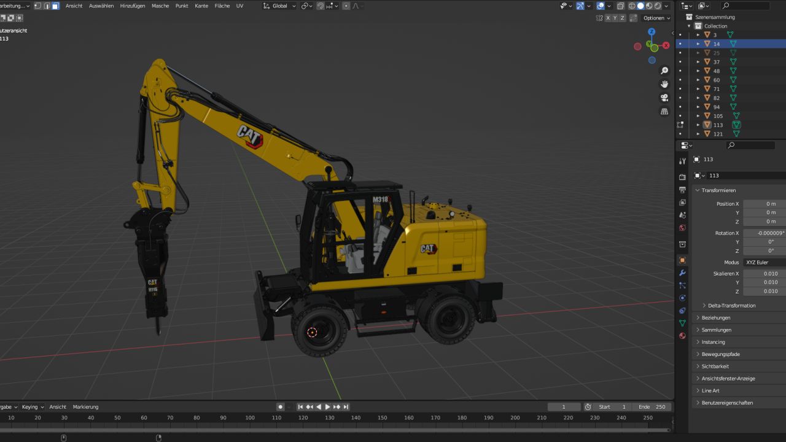The image size is (786, 442).
Task: Enable material preview shading mode
Action: pyautogui.click(x=649, y=6)
